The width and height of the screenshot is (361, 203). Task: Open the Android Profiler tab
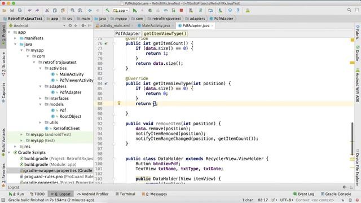coord(93,194)
